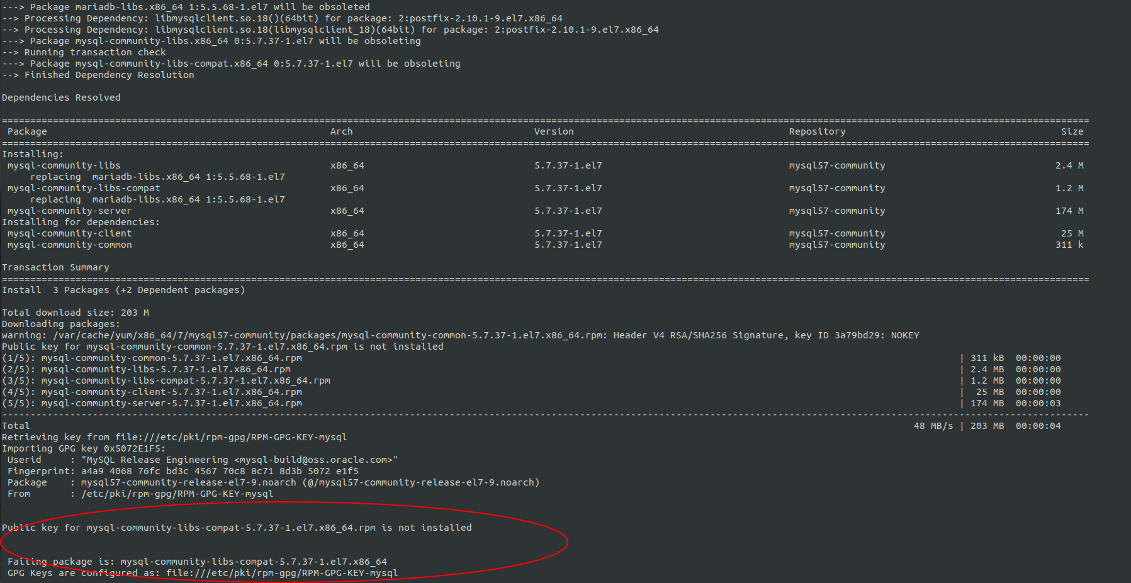Screen dimensions: 1131x583
Task: Click the 'mysql57-community-release-el7-9.noarch' Package line
Action: pos(274,482)
